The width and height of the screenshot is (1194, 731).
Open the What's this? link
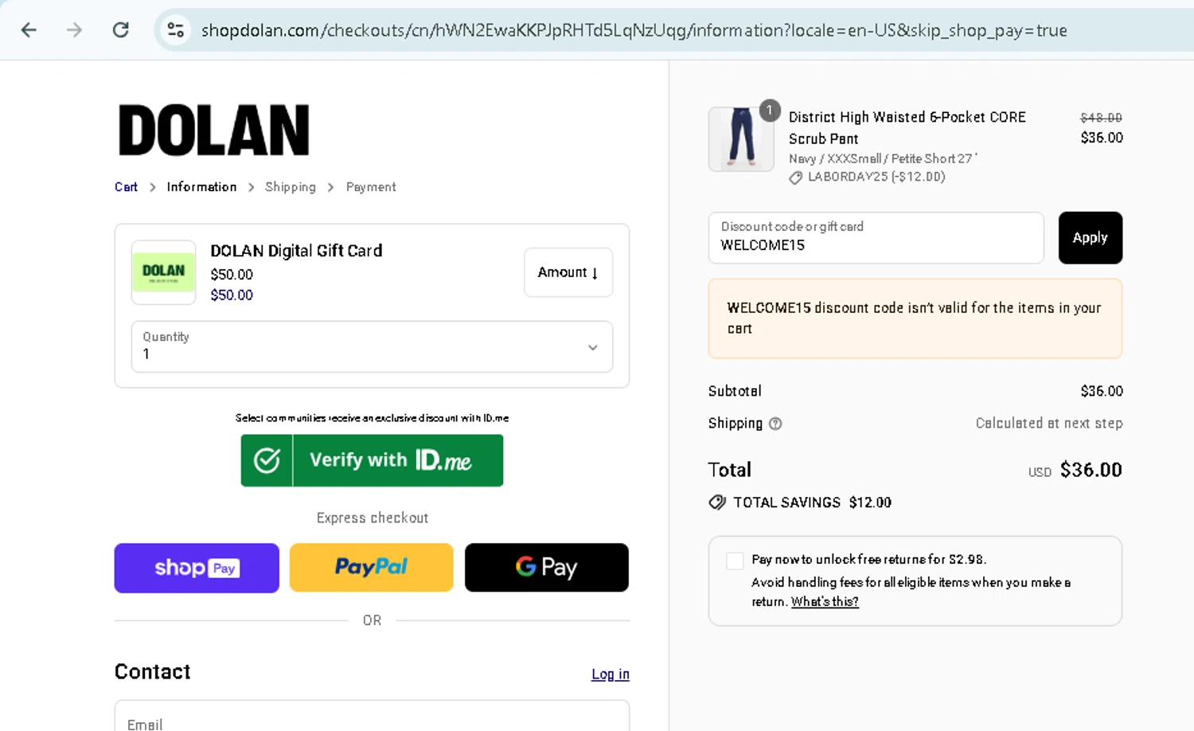[x=825, y=602]
